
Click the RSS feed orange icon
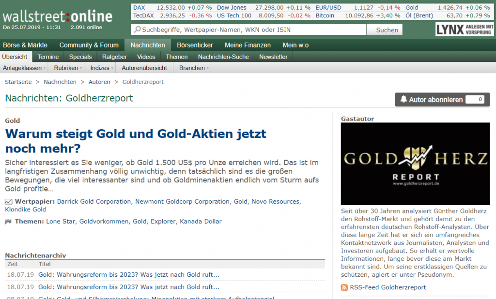tap(344, 287)
